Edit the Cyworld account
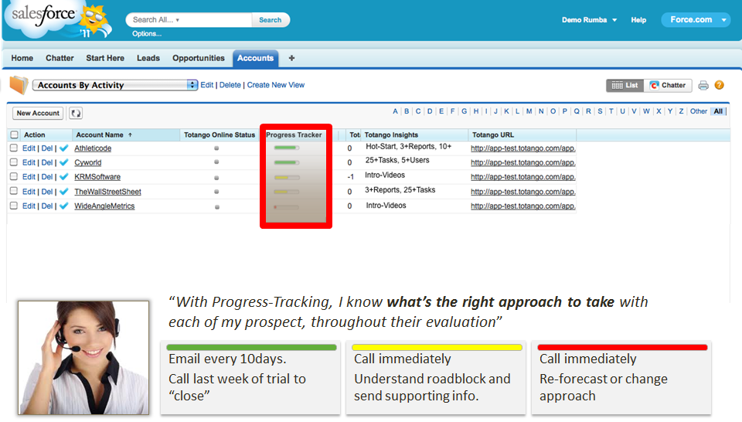 click(x=29, y=162)
